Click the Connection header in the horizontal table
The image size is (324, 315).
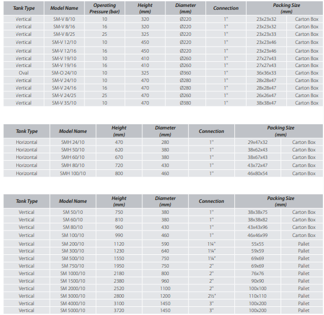point(211,131)
